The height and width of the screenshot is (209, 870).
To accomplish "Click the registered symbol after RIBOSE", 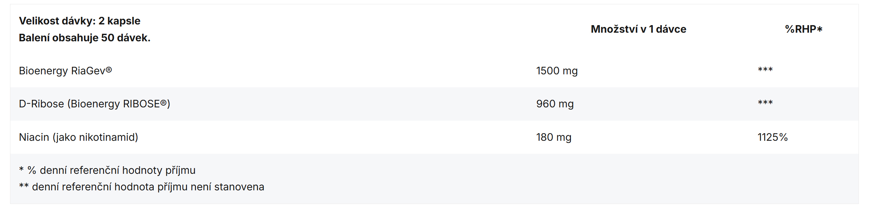I will tap(164, 103).
